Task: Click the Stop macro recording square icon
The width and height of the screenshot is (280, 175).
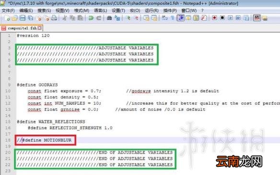Action: coord(222,18)
